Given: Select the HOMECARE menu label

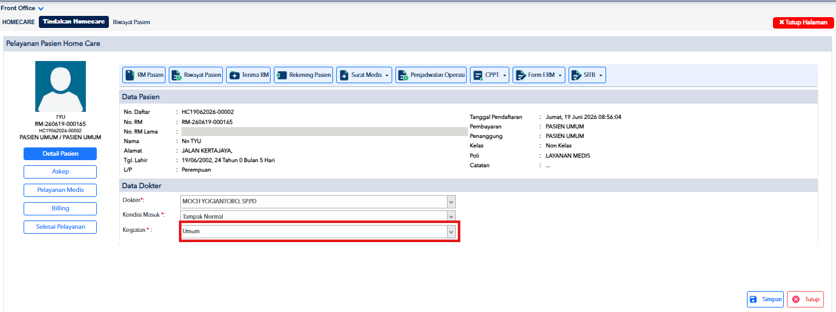Looking at the screenshot, I should tap(18, 22).
